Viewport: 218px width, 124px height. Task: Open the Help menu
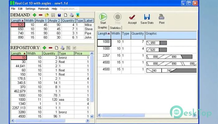(x=54, y=9)
